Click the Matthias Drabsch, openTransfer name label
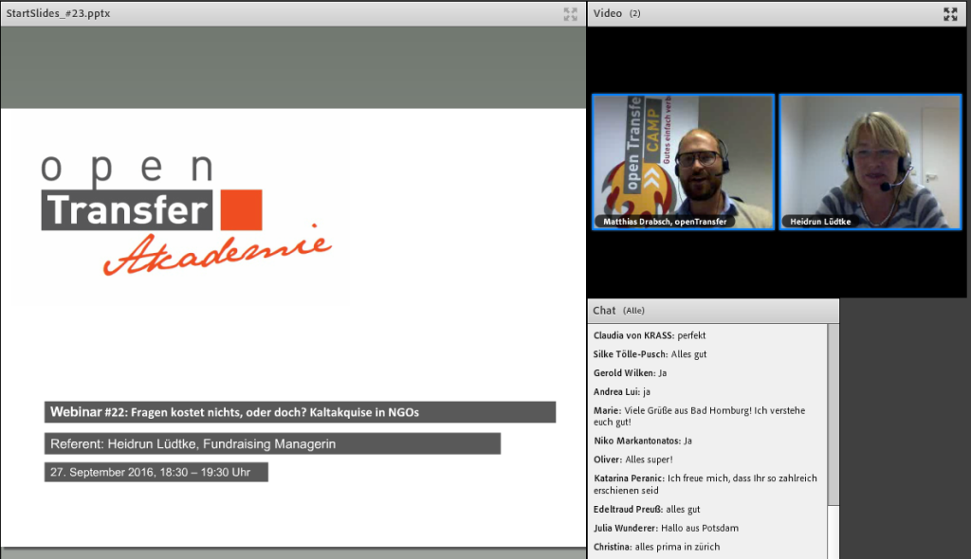971x559 pixels. [x=665, y=222]
